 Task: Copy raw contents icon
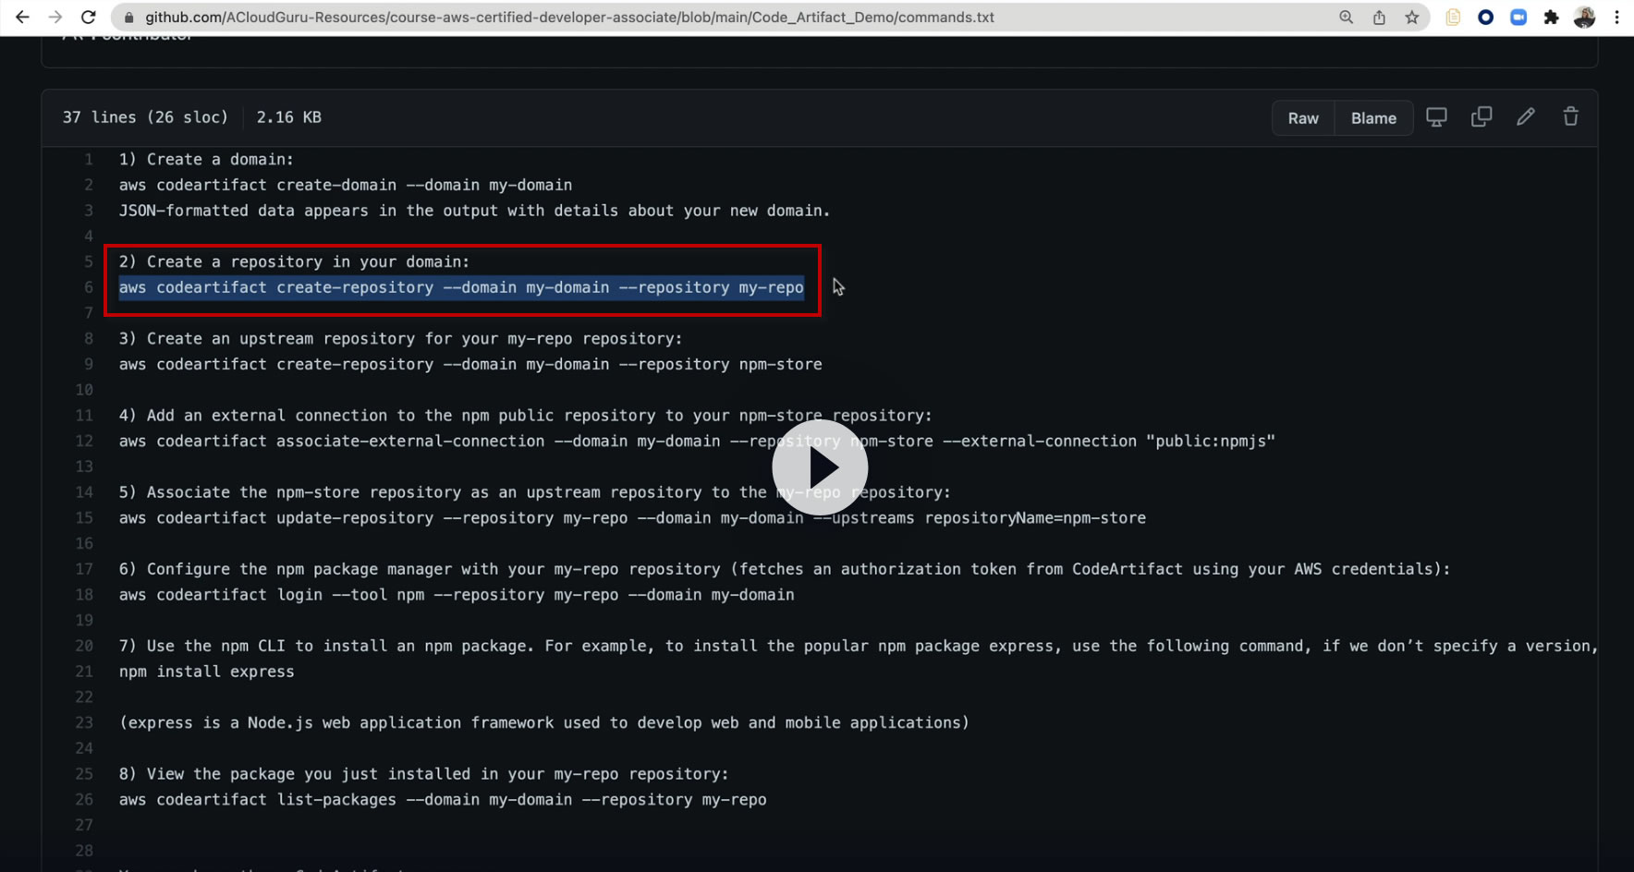[1482, 117]
